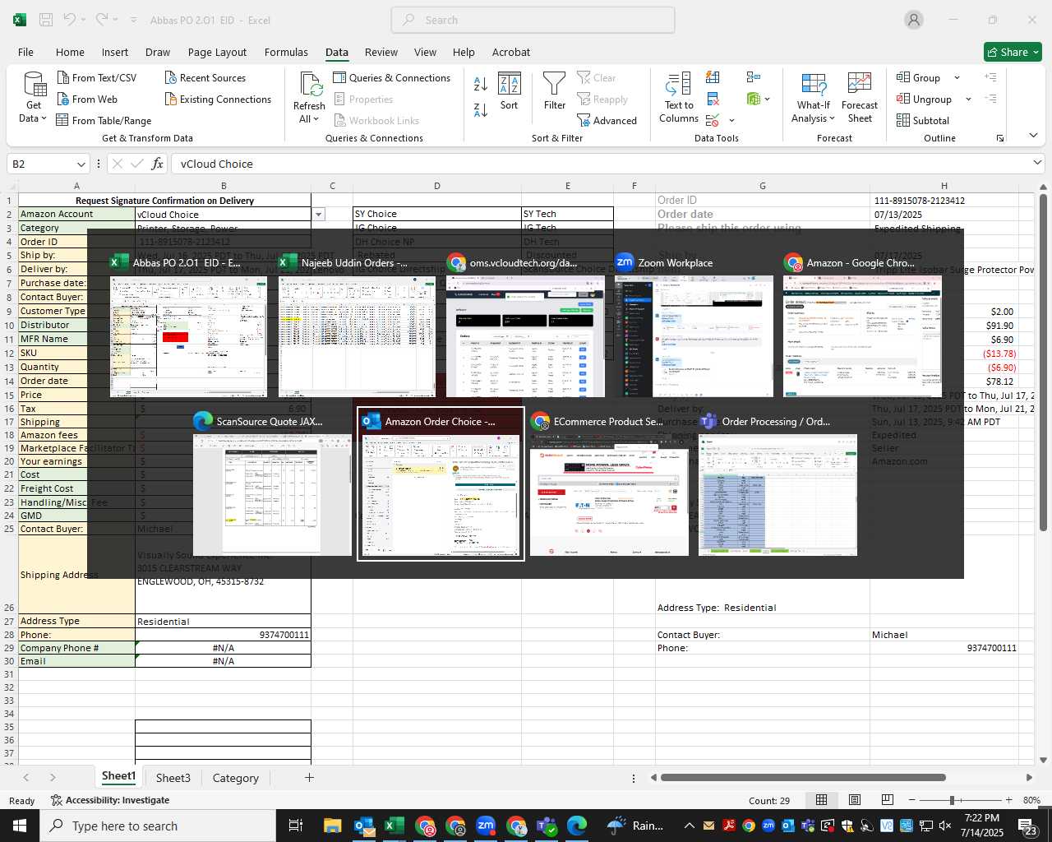The width and height of the screenshot is (1052, 842).
Task: Add a new sheet with the plus button
Action: [x=309, y=777]
